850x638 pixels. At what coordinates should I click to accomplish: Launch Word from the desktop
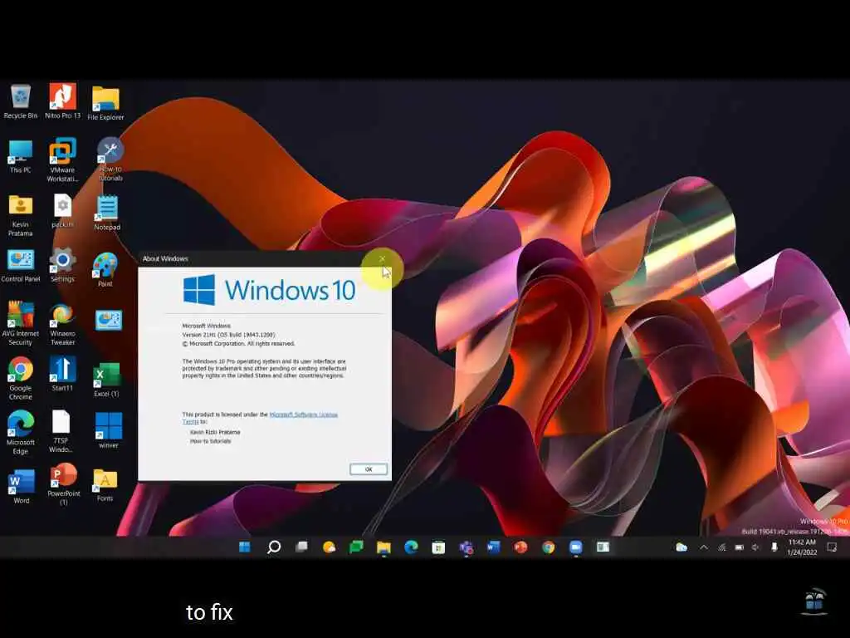click(x=21, y=487)
